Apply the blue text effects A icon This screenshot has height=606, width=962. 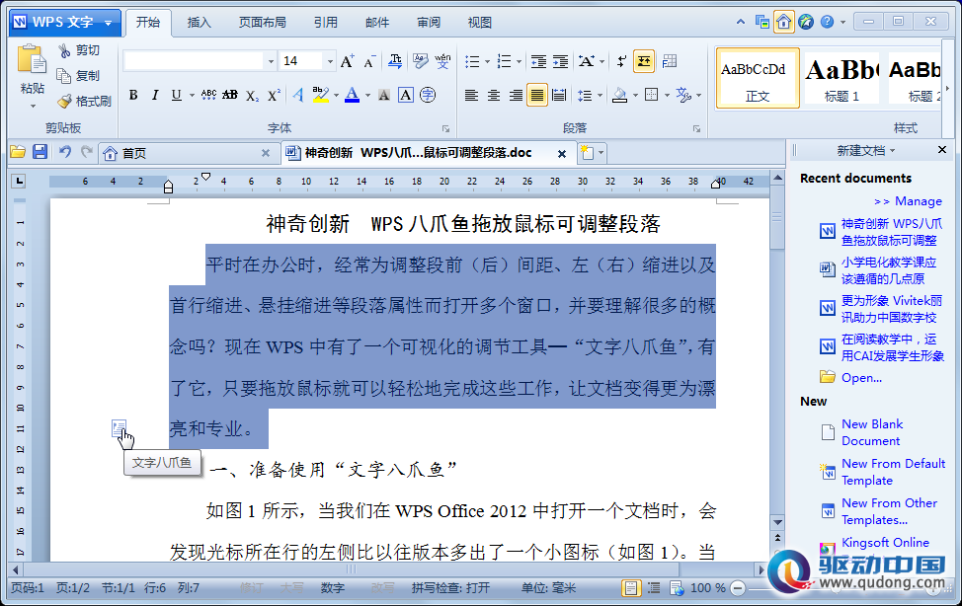(297, 95)
